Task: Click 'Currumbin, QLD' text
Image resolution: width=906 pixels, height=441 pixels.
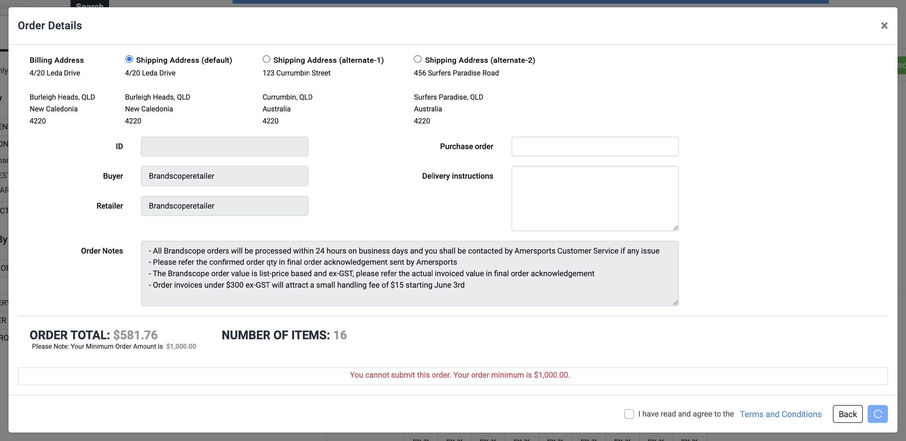Action: [x=287, y=97]
